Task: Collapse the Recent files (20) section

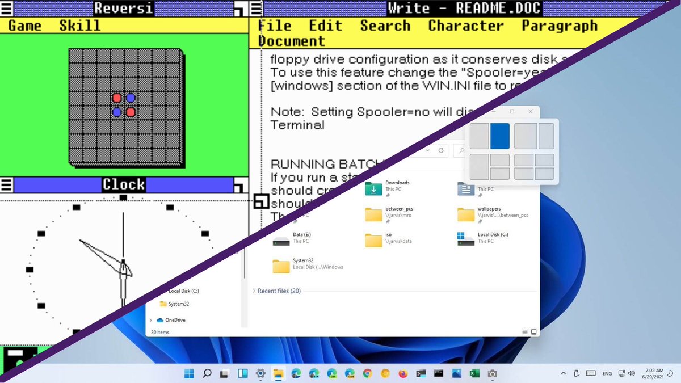Action: point(255,291)
